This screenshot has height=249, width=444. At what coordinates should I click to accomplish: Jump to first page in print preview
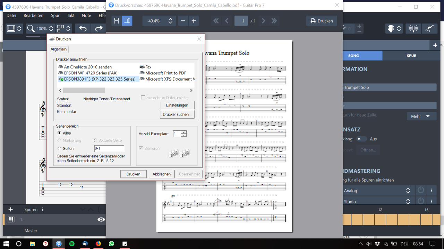216,21
